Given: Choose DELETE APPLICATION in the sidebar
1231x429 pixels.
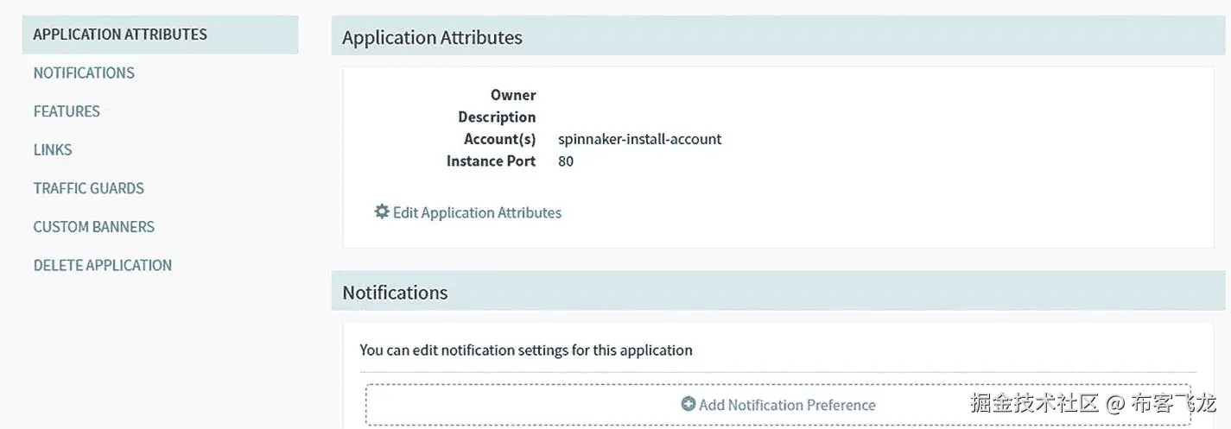Looking at the screenshot, I should point(103,265).
